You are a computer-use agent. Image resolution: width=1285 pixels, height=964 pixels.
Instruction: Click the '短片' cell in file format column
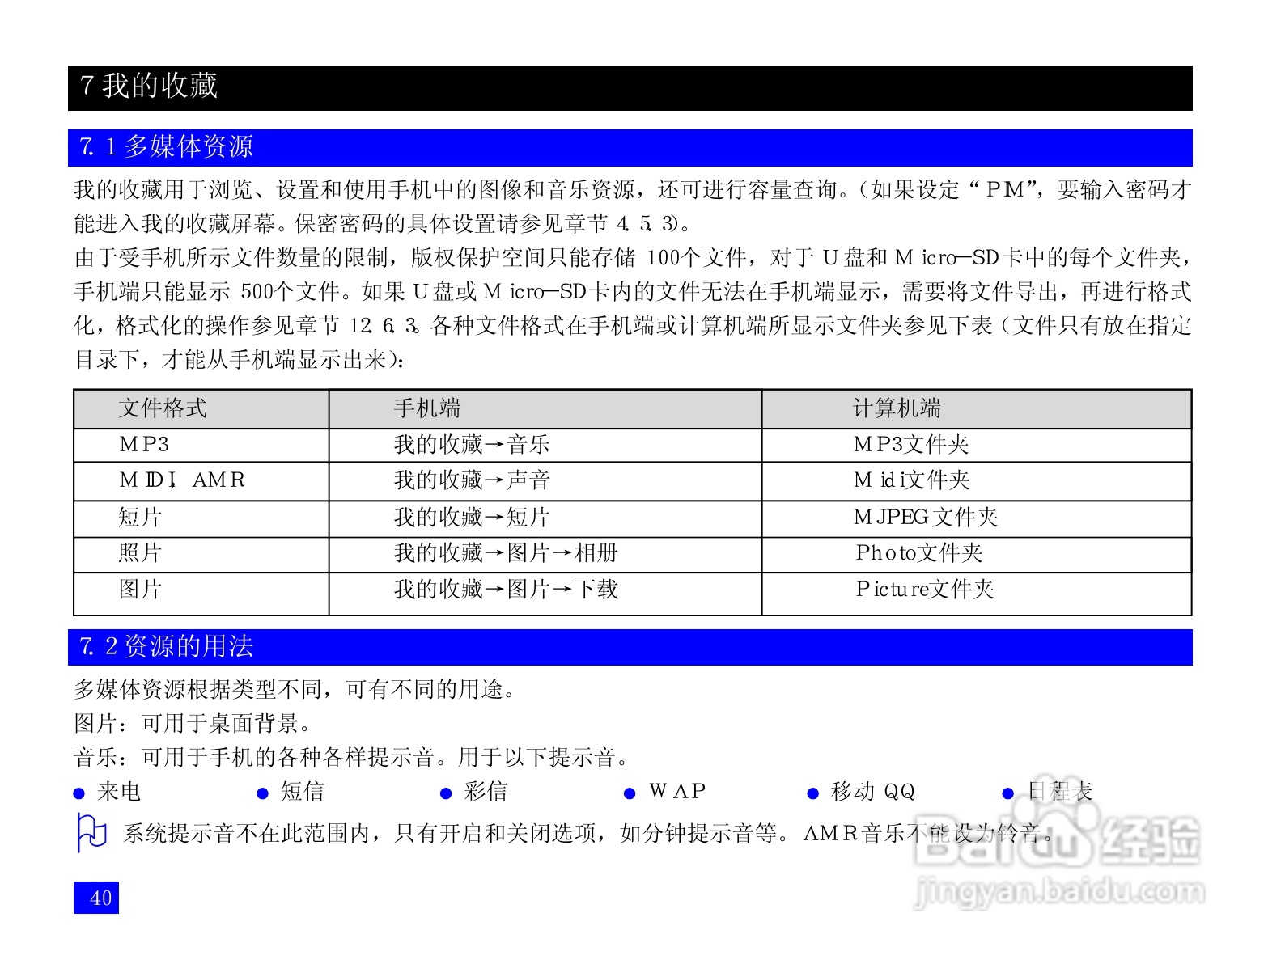[x=140, y=517]
